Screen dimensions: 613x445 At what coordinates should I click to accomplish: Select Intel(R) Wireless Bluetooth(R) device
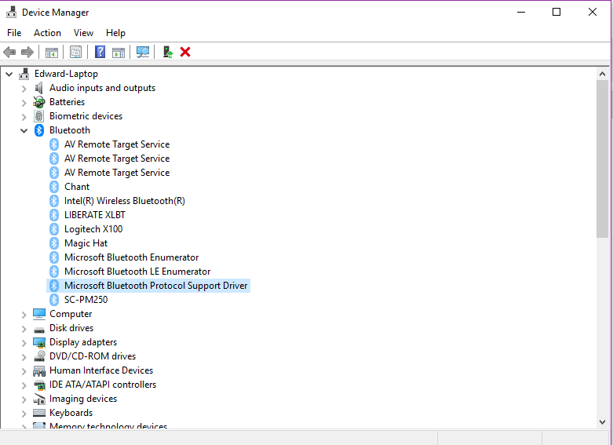(125, 201)
